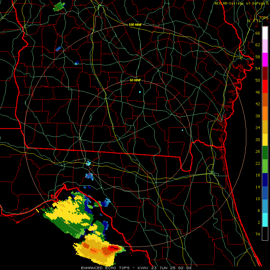270x270 pixels.
Task: Click the "50 NMI" range ring label
Action: click(135, 80)
